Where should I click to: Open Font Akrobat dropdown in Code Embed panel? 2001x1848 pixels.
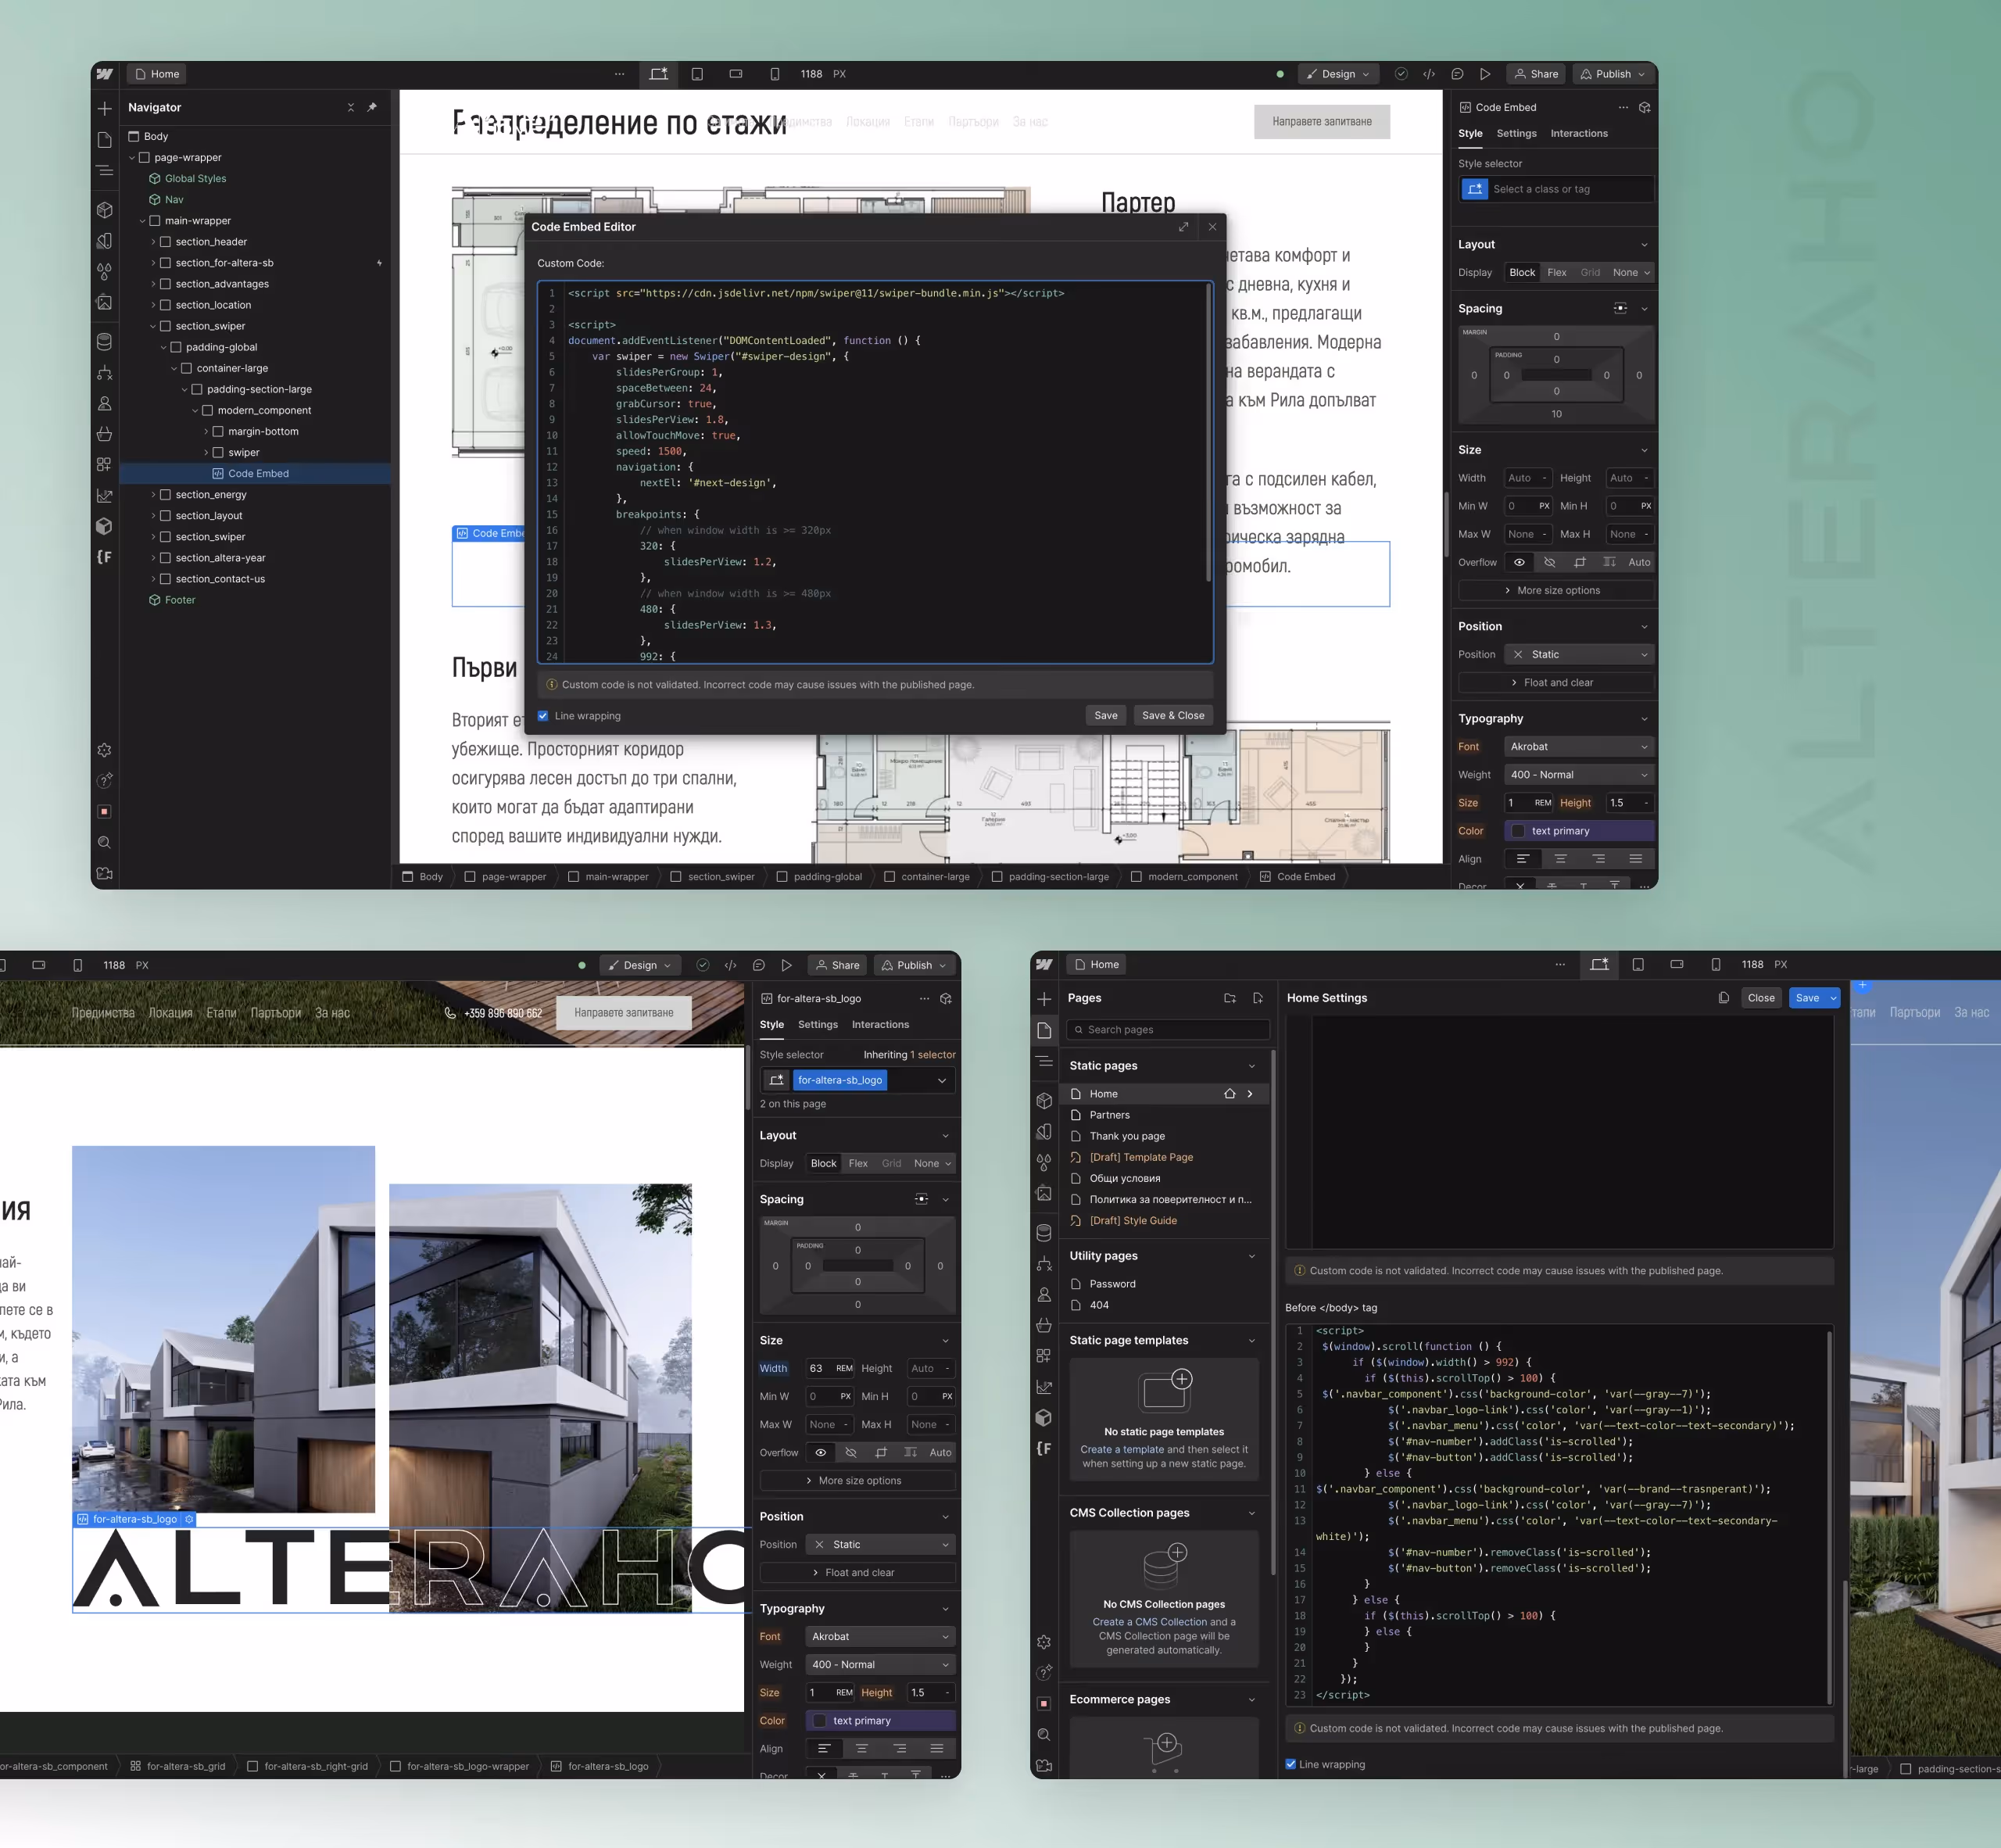tap(1579, 746)
